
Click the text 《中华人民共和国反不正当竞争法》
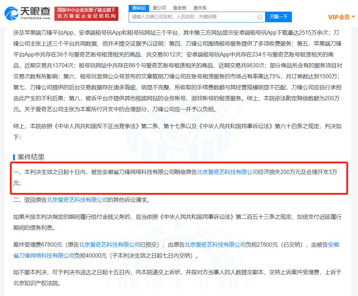tap(96, 126)
